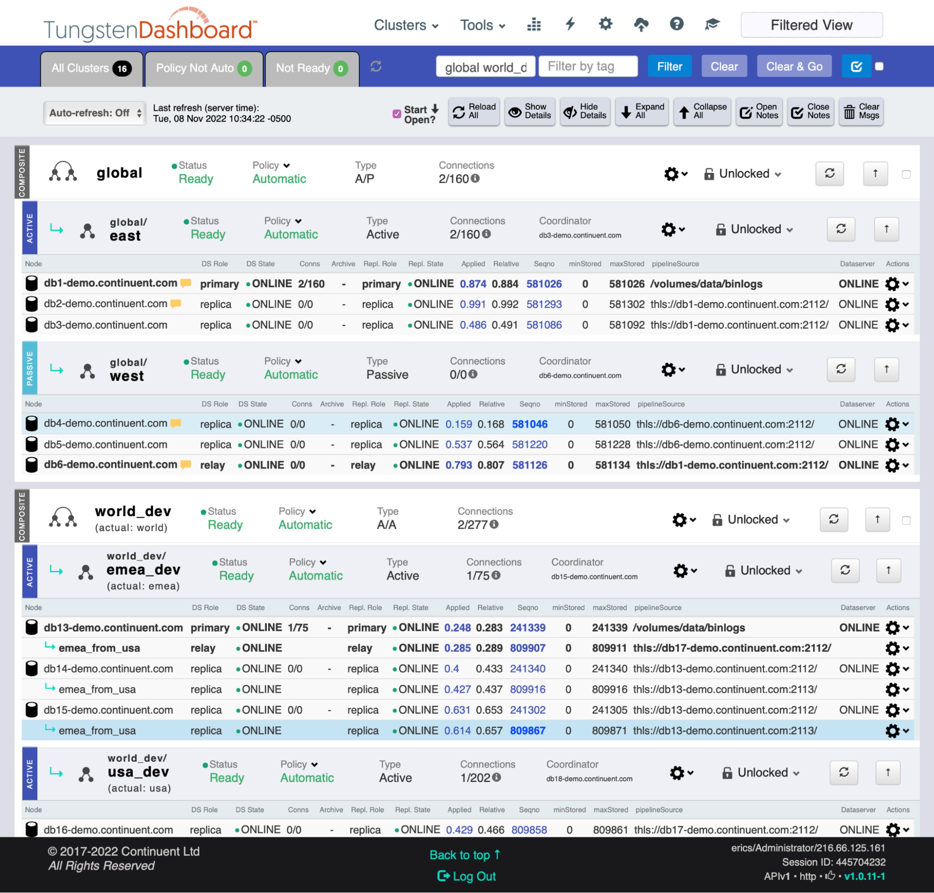Open the Unlocked dropdown for emea_dev cluster
The height and width of the screenshot is (893, 934).
763,570
